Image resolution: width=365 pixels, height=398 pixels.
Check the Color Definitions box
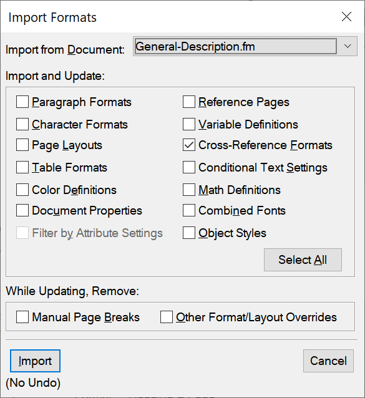pos(22,190)
